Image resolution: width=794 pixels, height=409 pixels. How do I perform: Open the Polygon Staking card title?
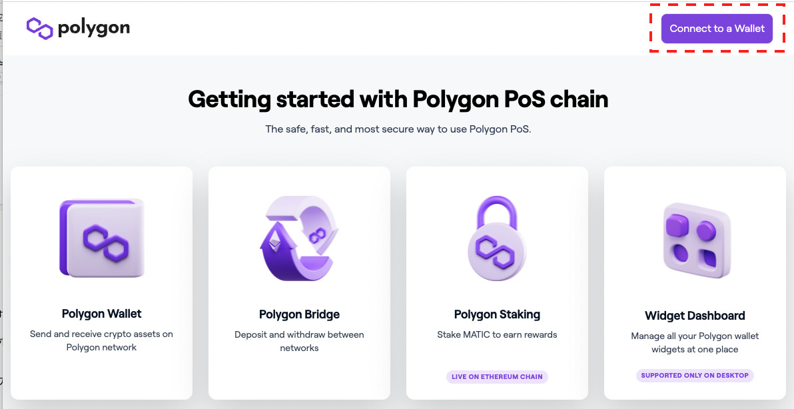click(497, 314)
